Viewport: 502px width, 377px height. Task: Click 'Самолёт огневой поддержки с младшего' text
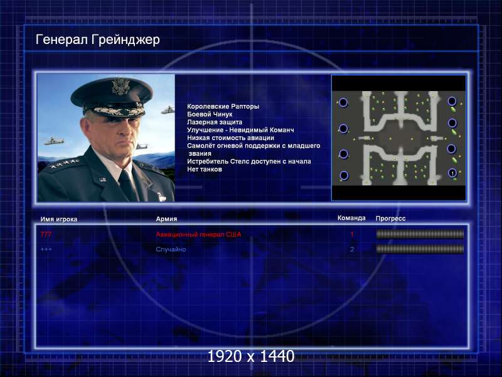click(254, 146)
